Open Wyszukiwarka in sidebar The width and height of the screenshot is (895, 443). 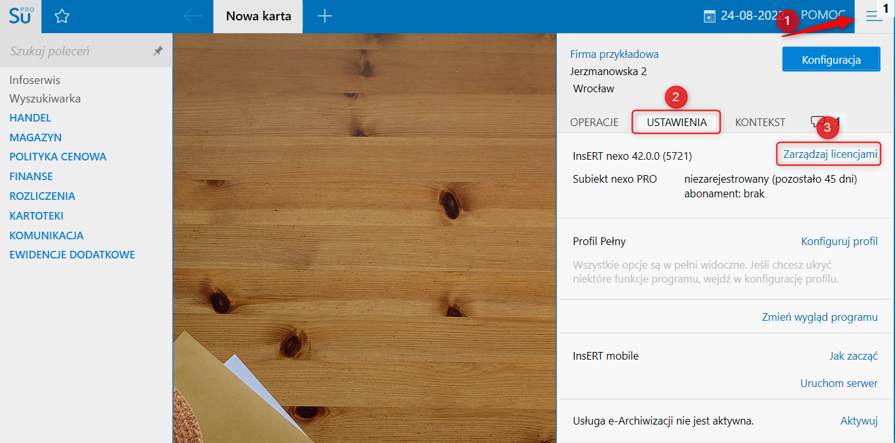click(x=45, y=99)
